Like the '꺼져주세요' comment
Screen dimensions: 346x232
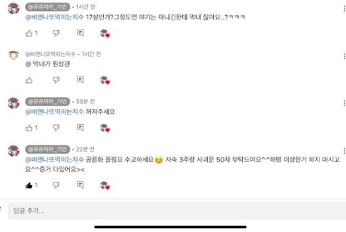pos(29,128)
